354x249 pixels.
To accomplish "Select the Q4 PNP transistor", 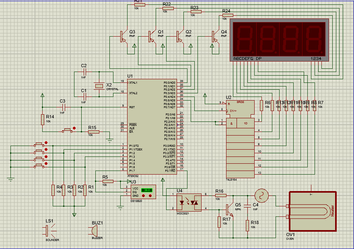I will point(215,36).
